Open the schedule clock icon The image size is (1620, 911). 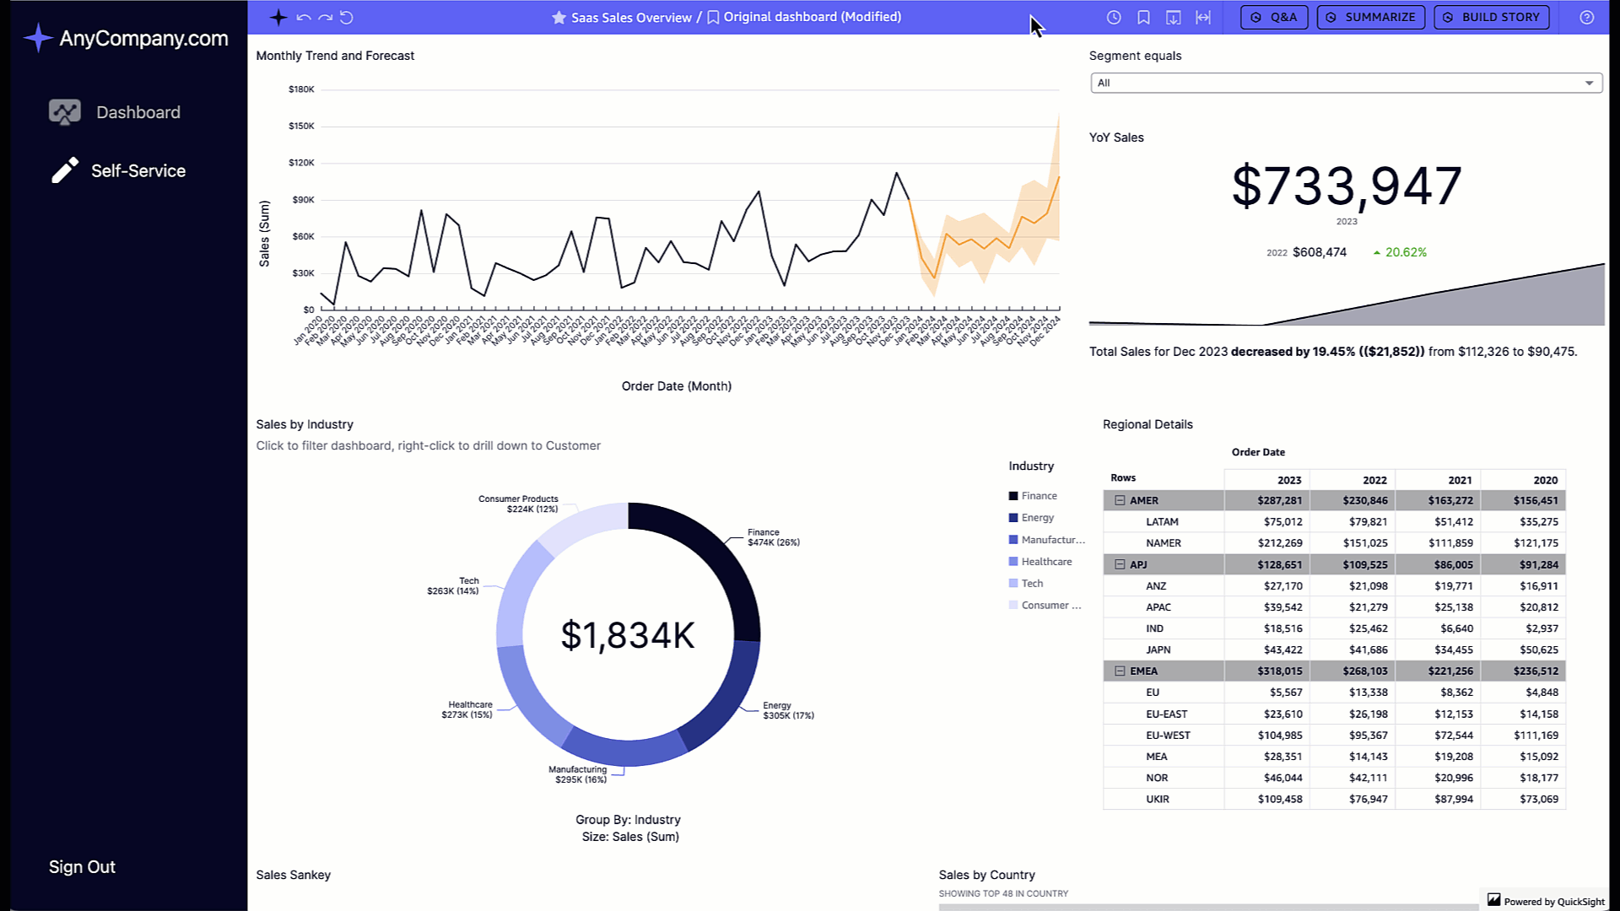tap(1114, 18)
